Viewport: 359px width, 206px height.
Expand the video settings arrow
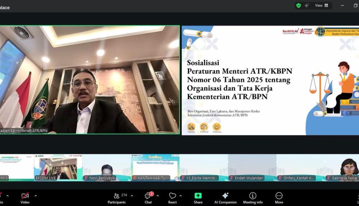pos(36,196)
